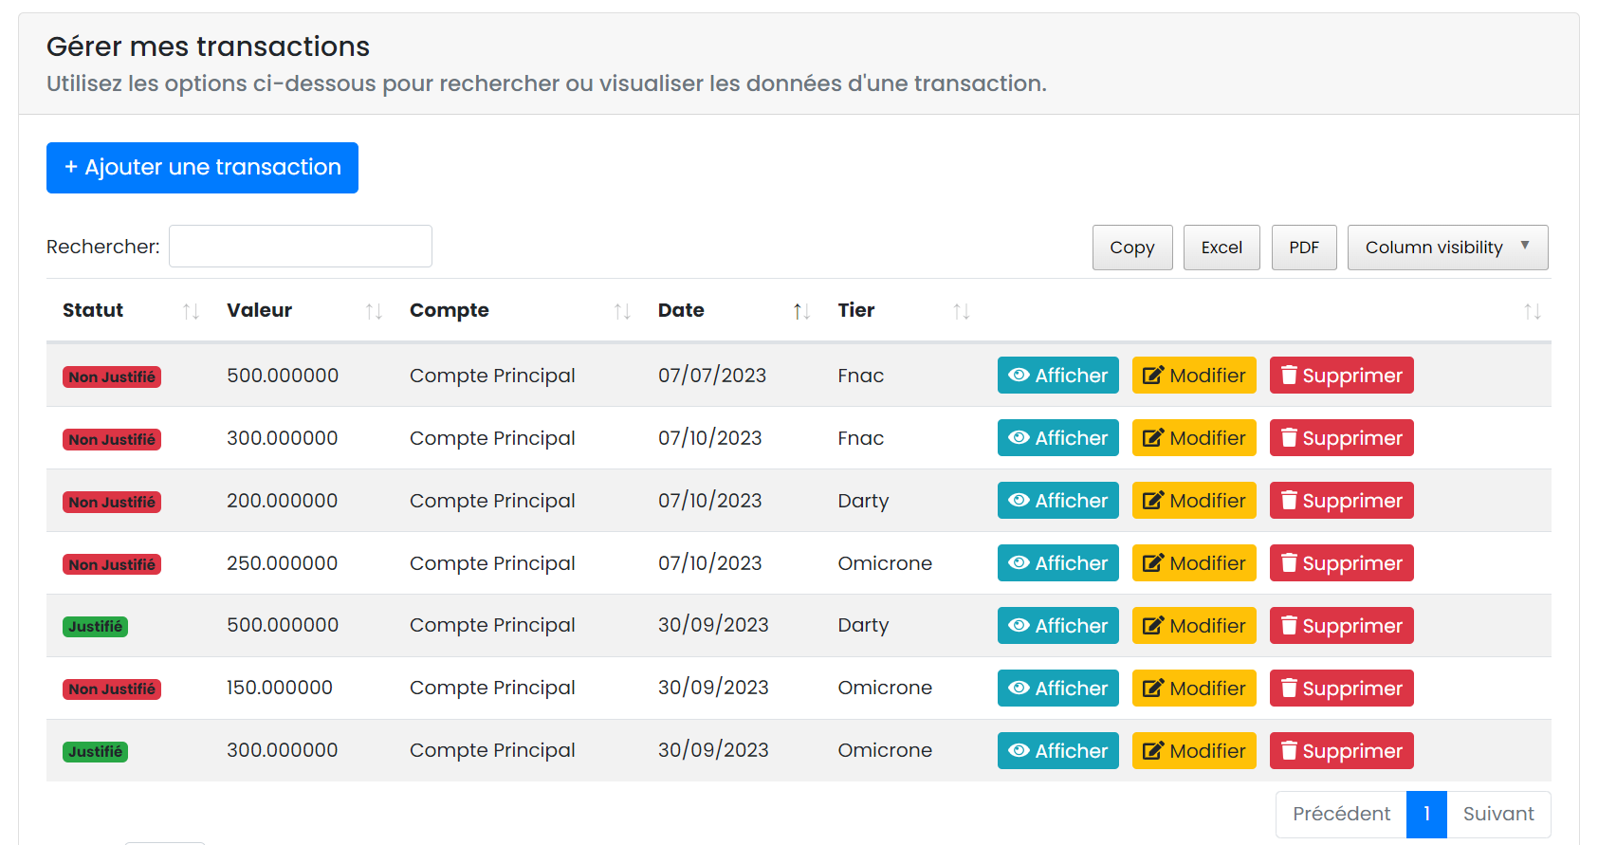Image resolution: width=1598 pixels, height=845 pixels.
Task: View the 150.000000 Omicrone transaction
Action: coord(1057,689)
